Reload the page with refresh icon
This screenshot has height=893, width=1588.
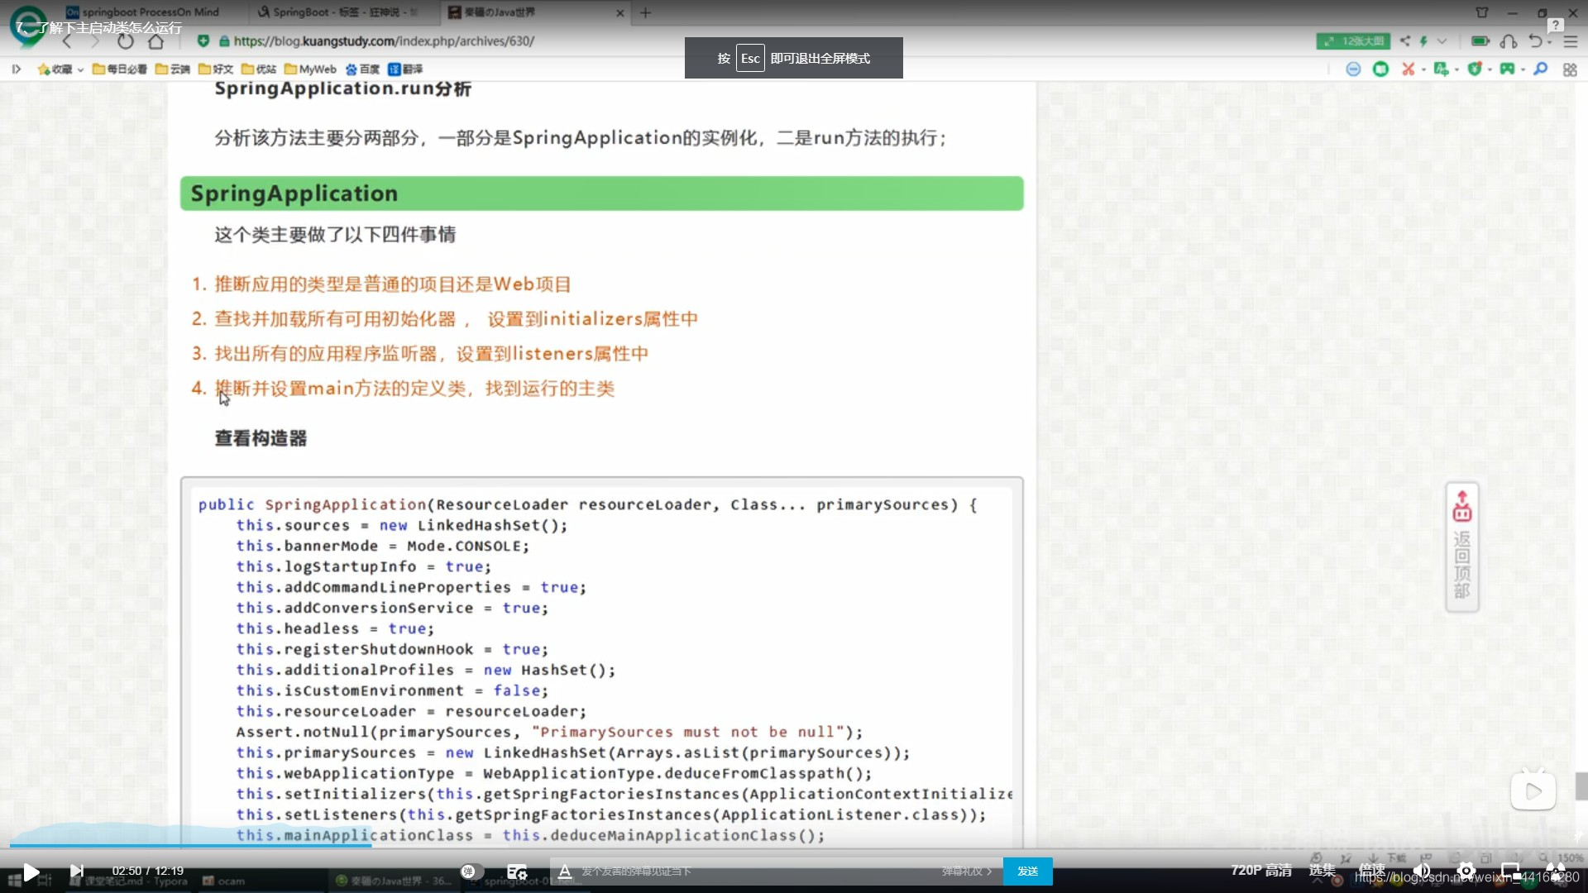click(x=125, y=41)
